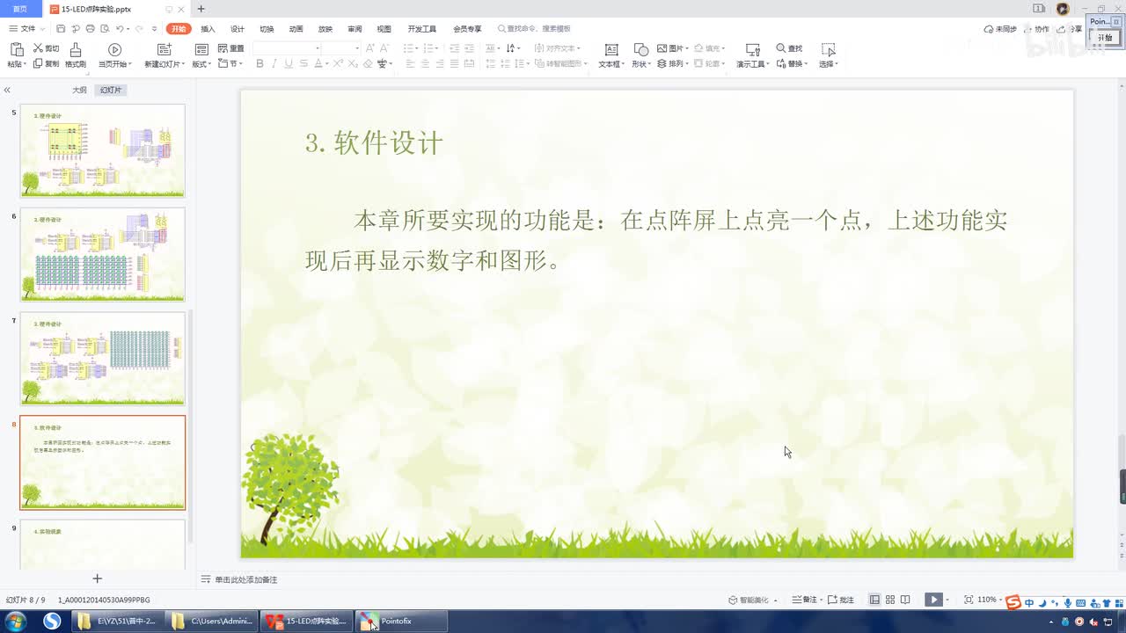Click the 开始 button in Pointofix window
This screenshot has width=1126, height=633.
click(x=1104, y=38)
